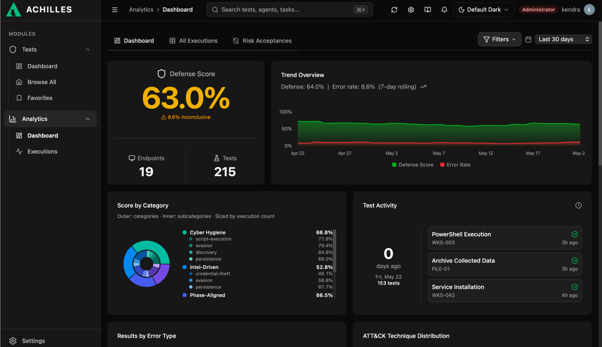Open the documentation book icon
This screenshot has height=347, width=602.
427,10
